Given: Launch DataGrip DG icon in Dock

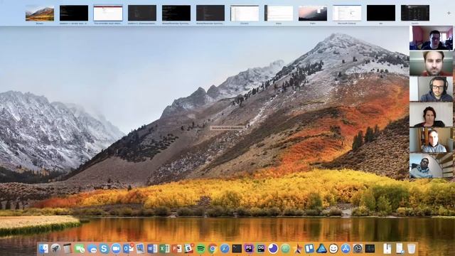Looking at the screenshot, I should tap(261, 249).
